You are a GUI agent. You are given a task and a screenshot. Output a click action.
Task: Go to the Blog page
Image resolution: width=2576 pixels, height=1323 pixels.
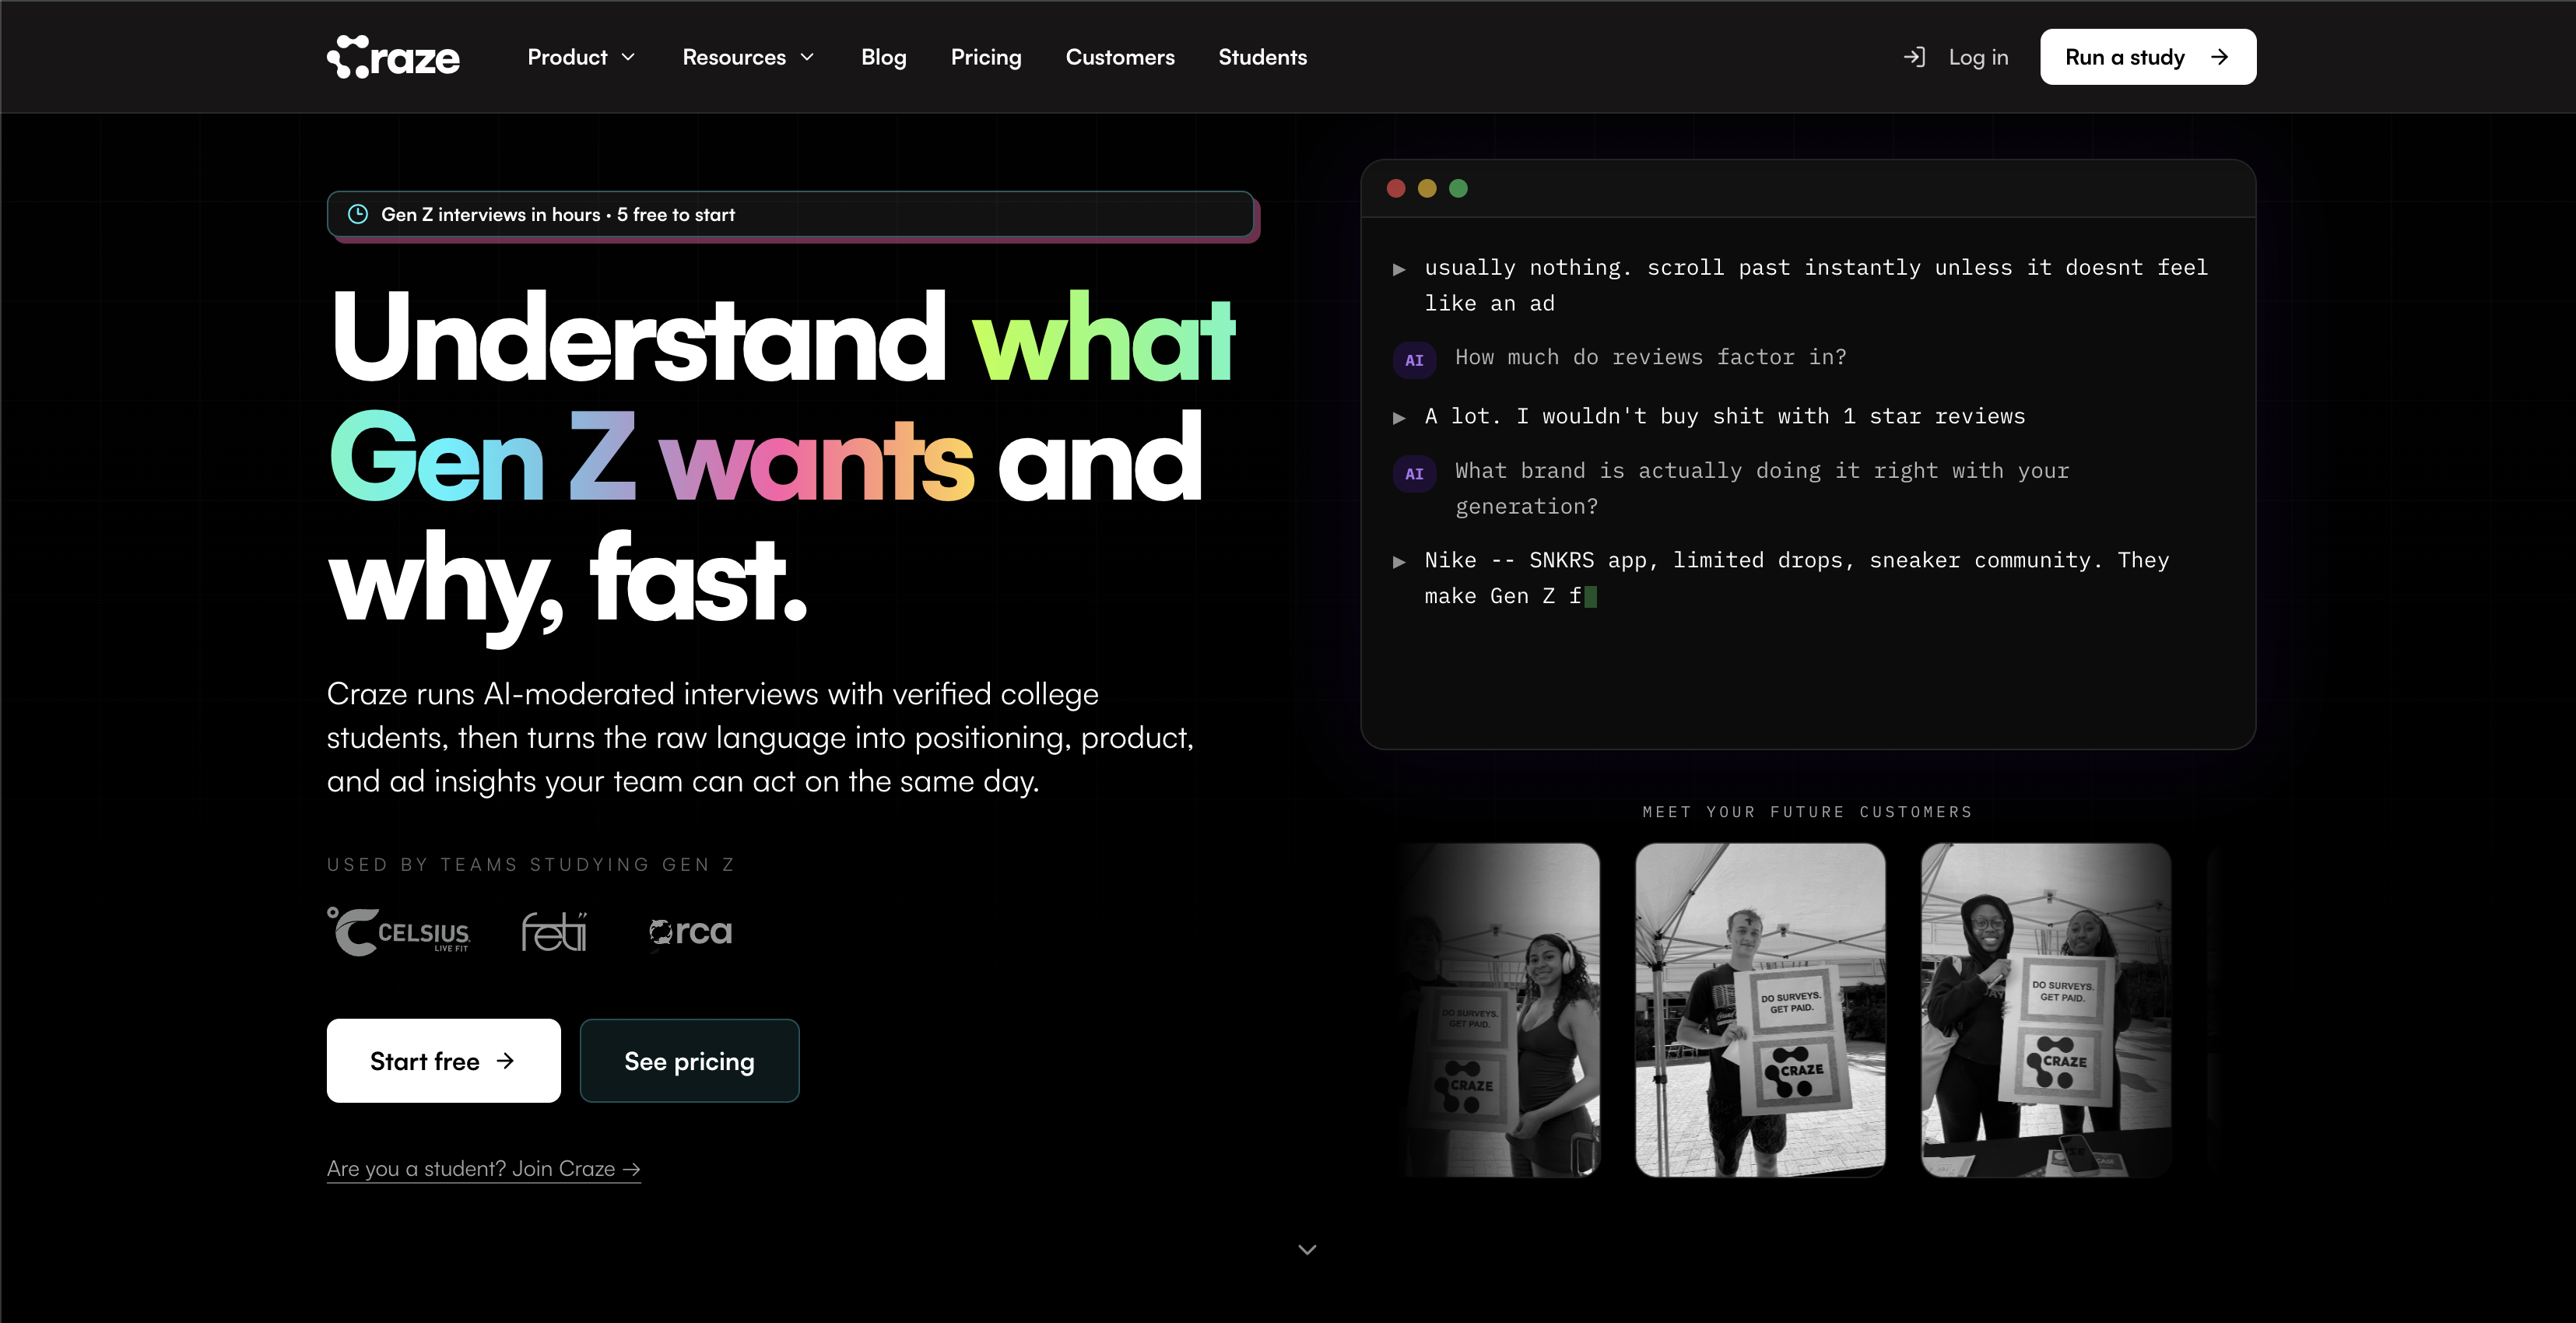coord(883,57)
